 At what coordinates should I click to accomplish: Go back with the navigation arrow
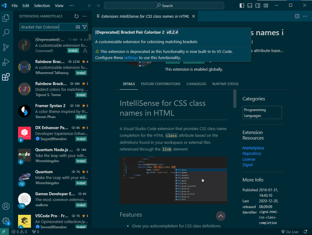(x=90, y=6)
